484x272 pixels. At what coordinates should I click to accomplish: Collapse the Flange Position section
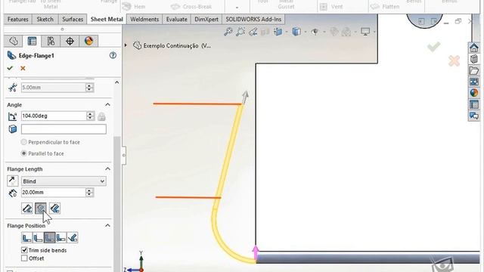point(107,225)
